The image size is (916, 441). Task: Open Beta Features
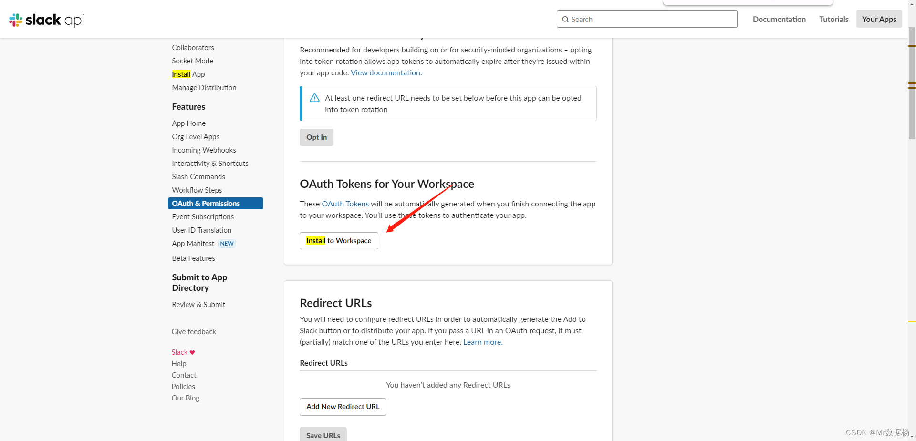(193, 258)
